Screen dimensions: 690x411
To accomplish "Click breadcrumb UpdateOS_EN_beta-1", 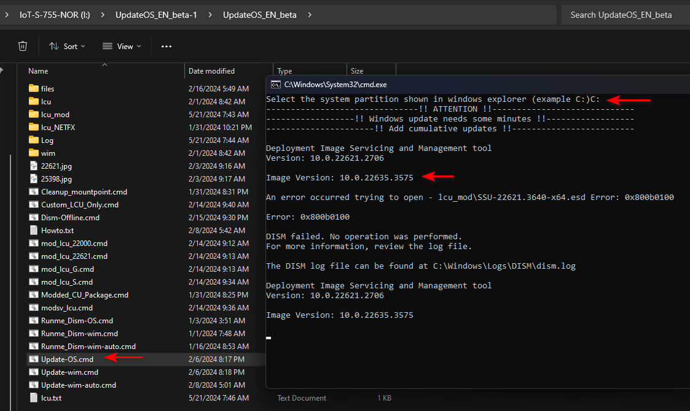I will 156,15.
